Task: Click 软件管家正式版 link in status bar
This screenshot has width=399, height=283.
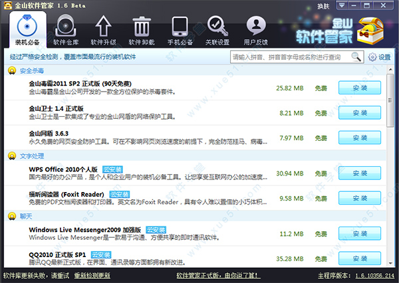Action: 218,276
